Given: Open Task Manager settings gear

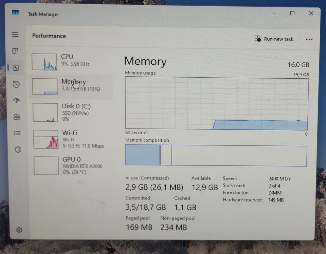Looking at the screenshot, I should click(x=19, y=230).
